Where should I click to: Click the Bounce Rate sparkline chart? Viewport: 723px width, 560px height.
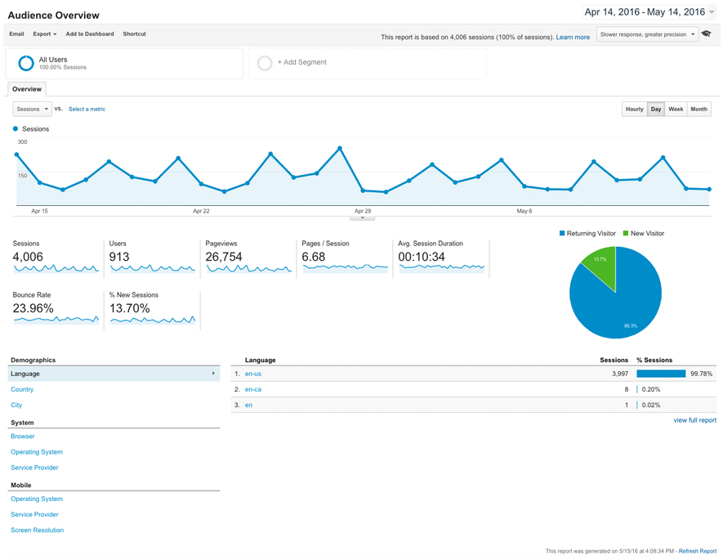(x=56, y=320)
